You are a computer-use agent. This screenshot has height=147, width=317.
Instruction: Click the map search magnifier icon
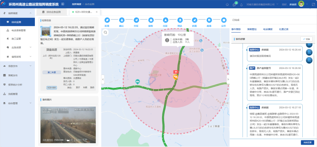point(105,32)
